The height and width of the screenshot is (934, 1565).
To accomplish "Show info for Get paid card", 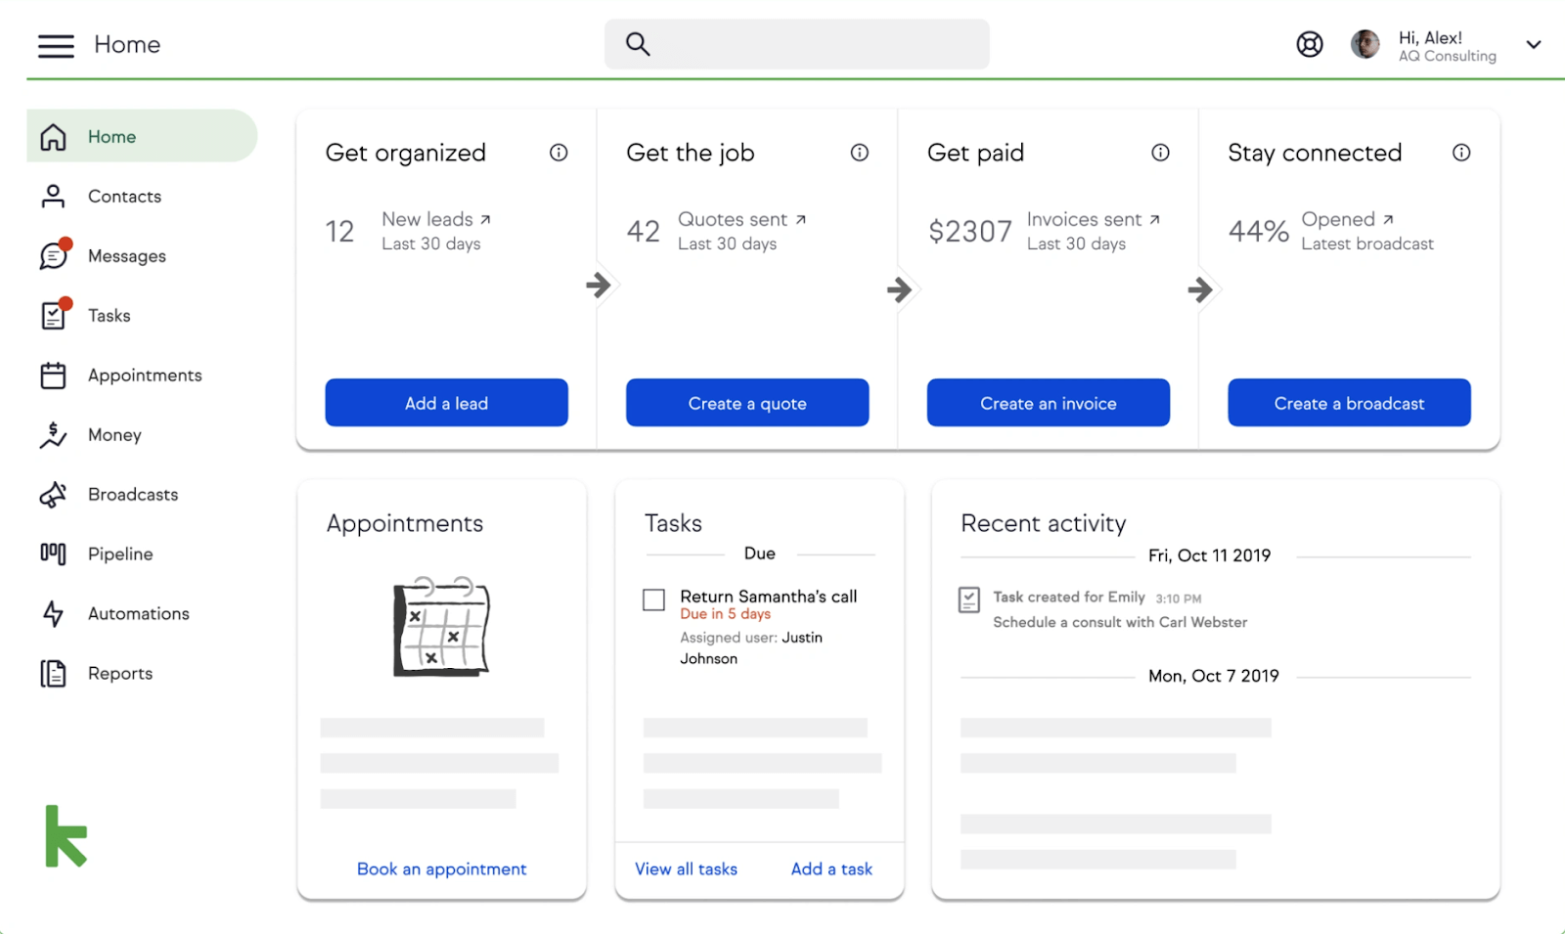I will [x=1160, y=153].
